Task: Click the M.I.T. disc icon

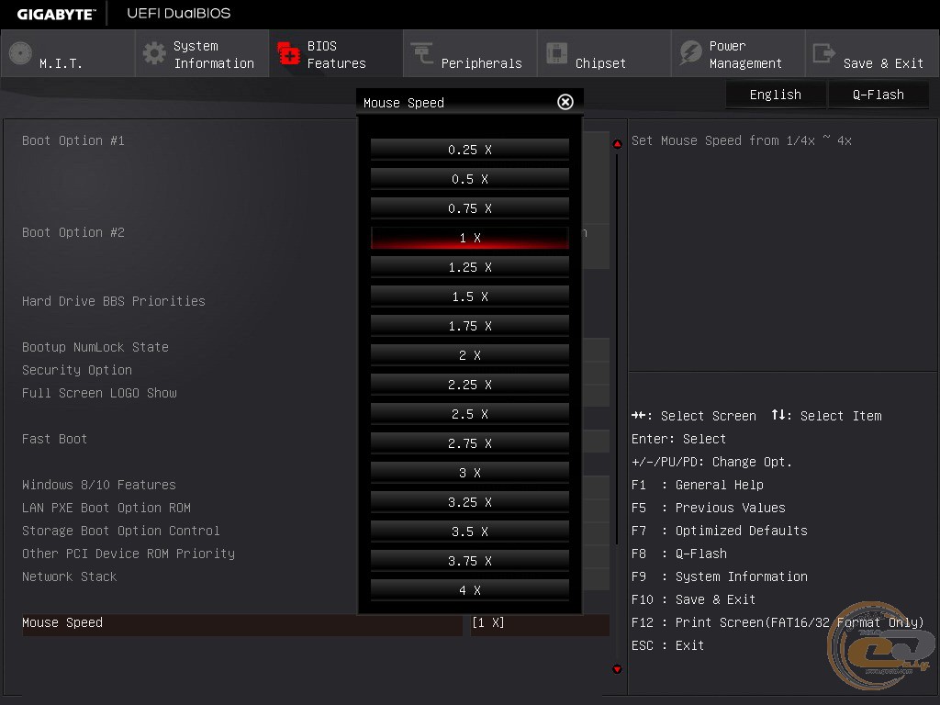Action: pos(20,54)
